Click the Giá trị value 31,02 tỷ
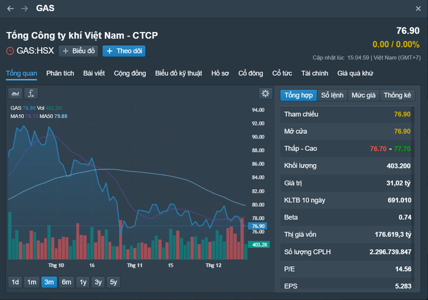428x300 pixels. (x=398, y=183)
